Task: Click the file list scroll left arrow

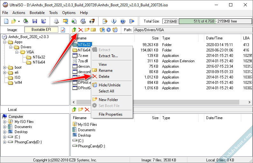Action: 74,102
